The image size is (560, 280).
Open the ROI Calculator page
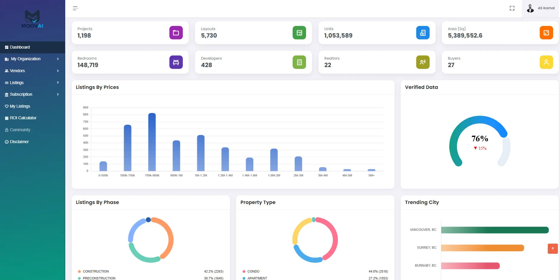click(x=23, y=118)
